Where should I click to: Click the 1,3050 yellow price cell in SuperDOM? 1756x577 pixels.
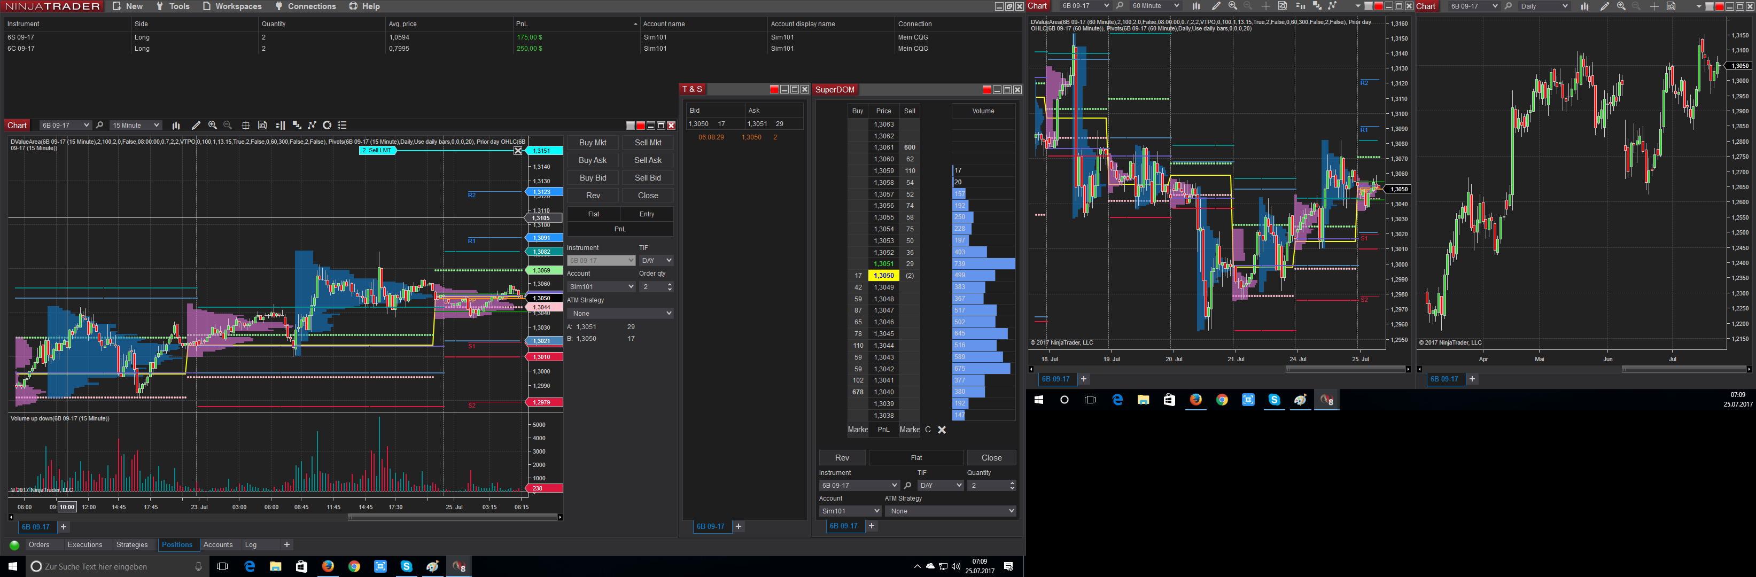click(883, 276)
